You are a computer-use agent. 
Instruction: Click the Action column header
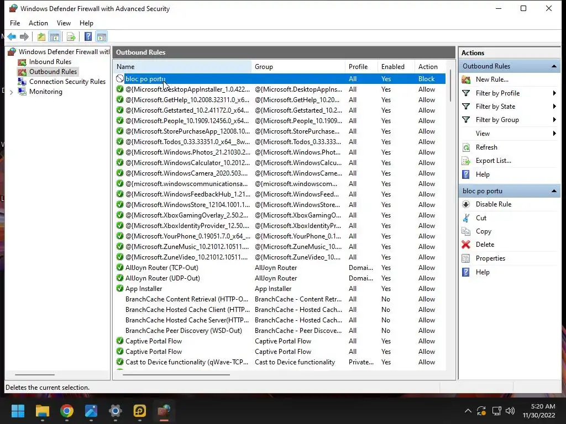coord(430,67)
